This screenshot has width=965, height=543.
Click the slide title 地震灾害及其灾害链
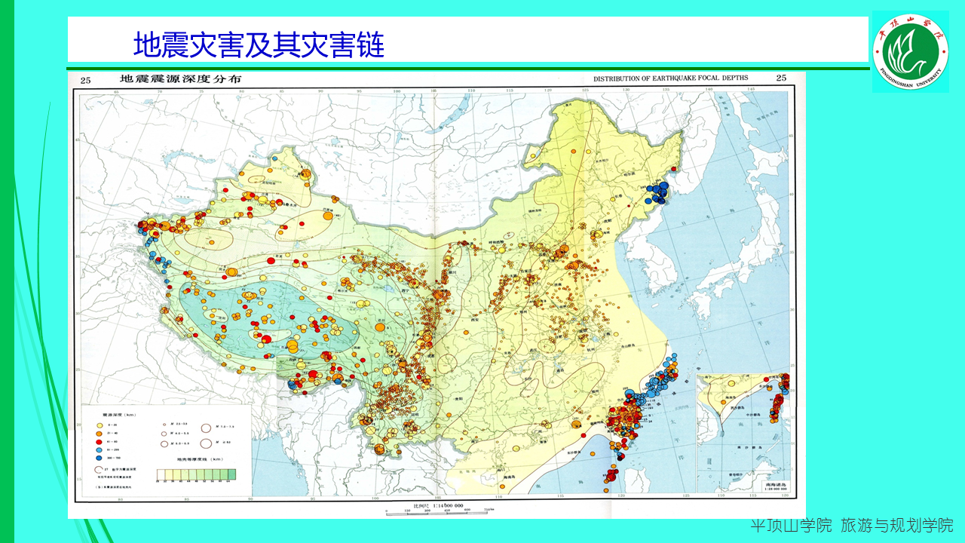pos(259,45)
